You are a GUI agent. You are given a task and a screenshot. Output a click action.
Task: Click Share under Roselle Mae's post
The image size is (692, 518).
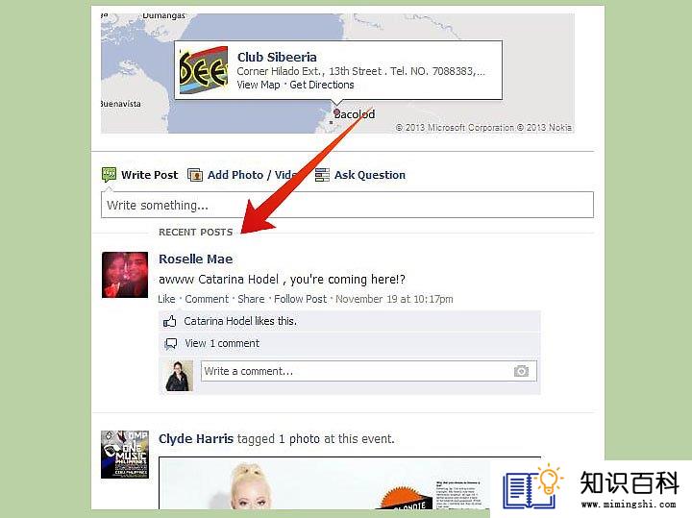pyautogui.click(x=251, y=299)
